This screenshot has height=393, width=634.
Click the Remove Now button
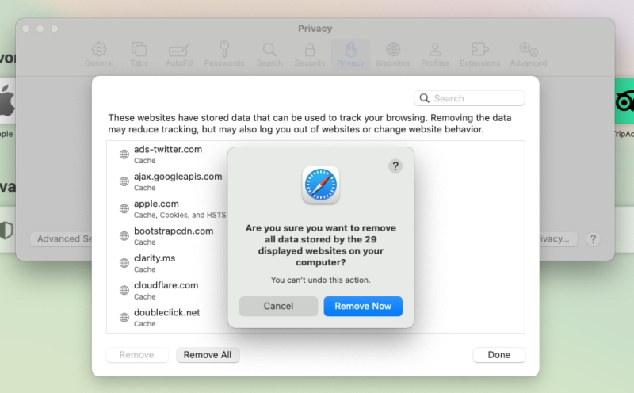point(363,306)
